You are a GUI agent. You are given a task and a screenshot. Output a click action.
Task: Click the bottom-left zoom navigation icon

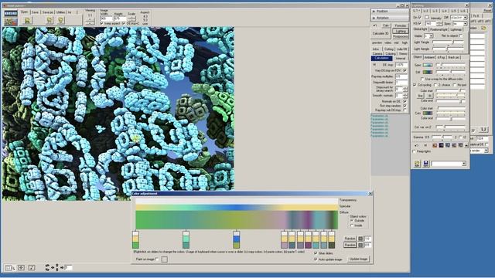click(10, 268)
